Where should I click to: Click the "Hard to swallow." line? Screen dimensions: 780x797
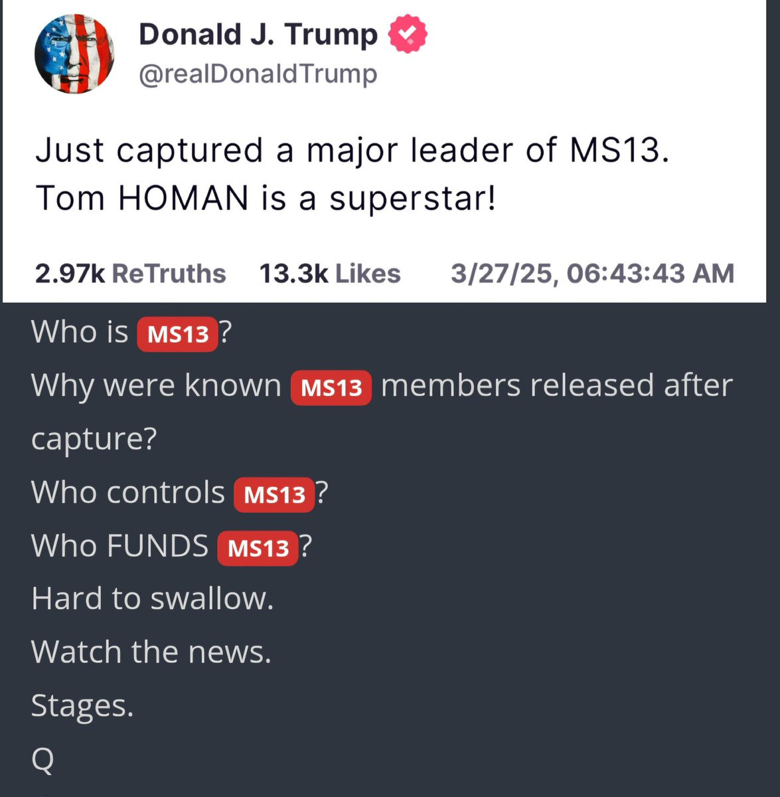152,598
